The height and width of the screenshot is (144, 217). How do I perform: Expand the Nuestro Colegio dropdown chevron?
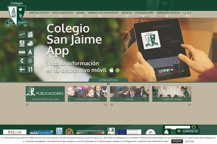coord(38,16)
